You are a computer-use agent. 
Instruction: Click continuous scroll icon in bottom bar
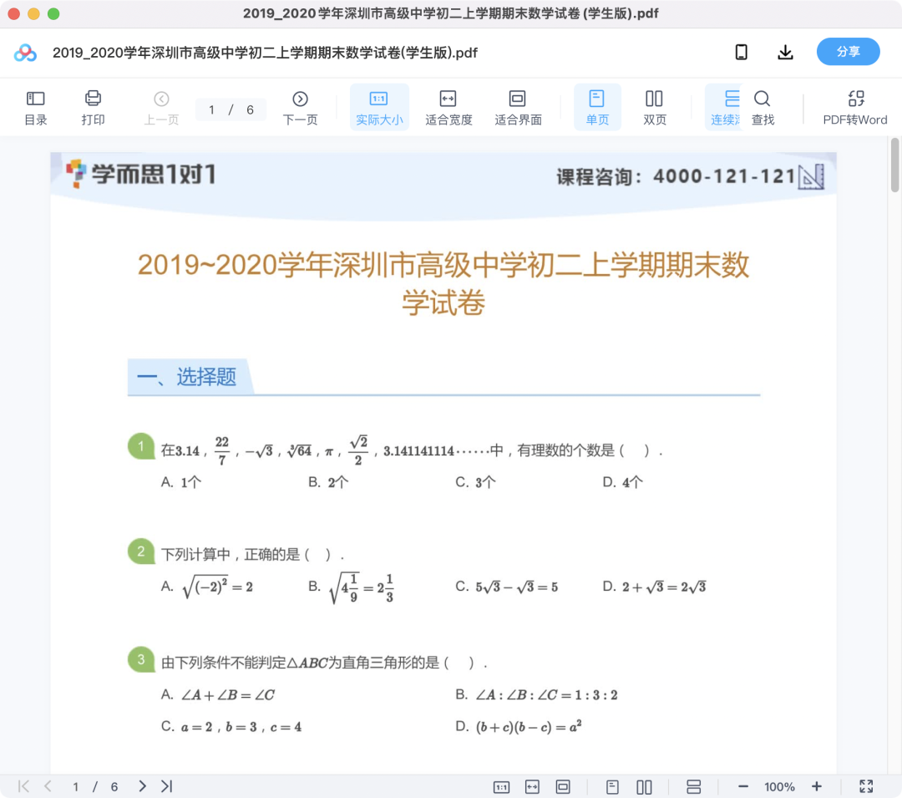tap(694, 786)
